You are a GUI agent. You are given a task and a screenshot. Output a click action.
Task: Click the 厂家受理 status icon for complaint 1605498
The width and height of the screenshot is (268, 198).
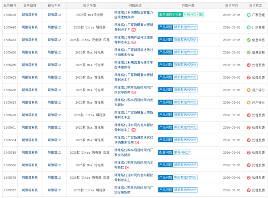249,15
